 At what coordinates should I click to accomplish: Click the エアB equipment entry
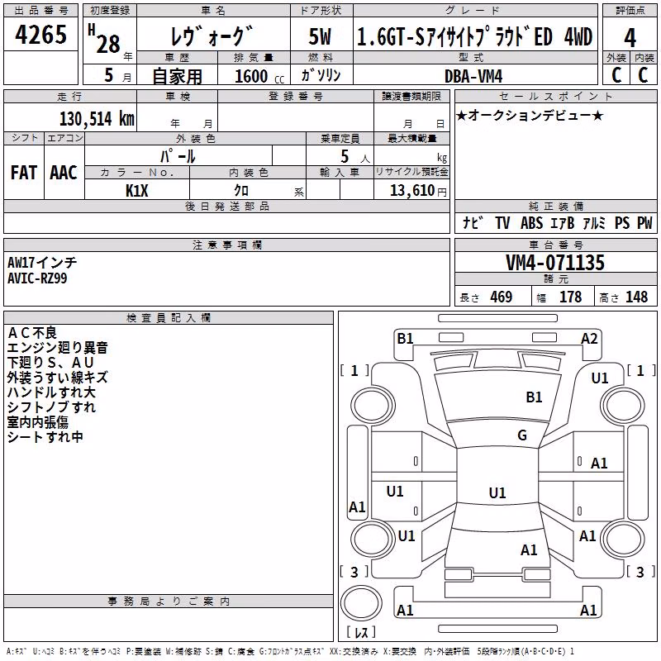click(x=563, y=222)
